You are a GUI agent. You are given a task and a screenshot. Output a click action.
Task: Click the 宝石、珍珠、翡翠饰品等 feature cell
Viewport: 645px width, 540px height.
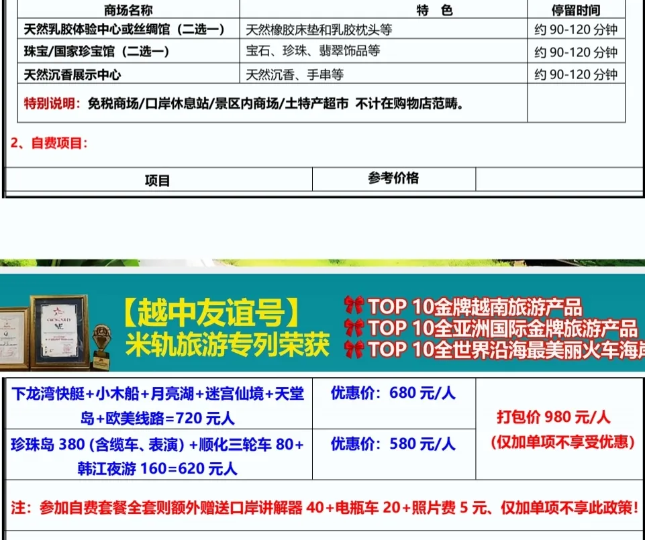313,51
